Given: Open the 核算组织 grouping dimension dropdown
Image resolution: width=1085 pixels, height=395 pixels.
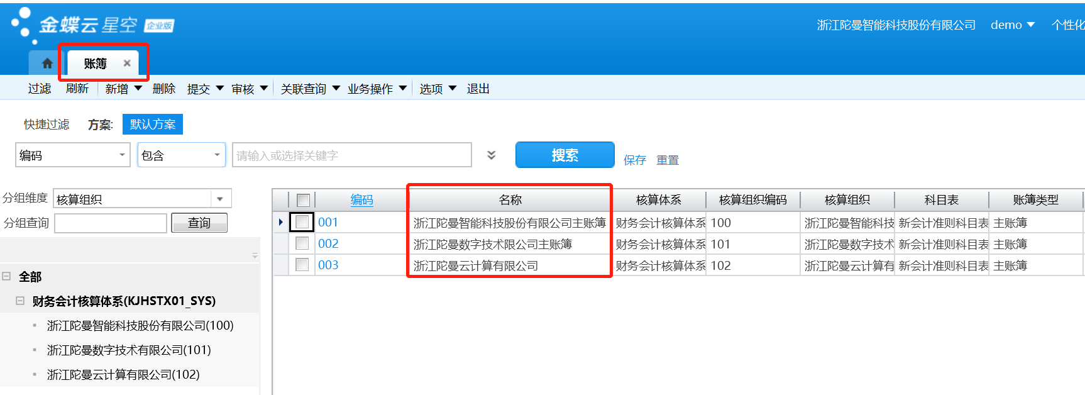Looking at the screenshot, I should [220, 199].
